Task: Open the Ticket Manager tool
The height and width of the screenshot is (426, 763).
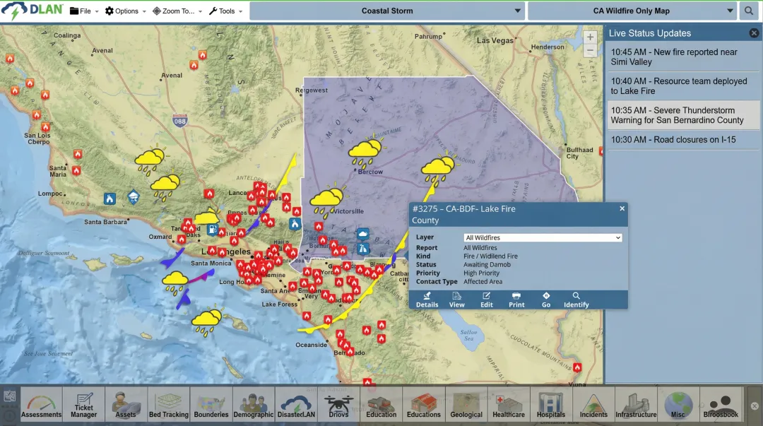Action: [x=84, y=405]
